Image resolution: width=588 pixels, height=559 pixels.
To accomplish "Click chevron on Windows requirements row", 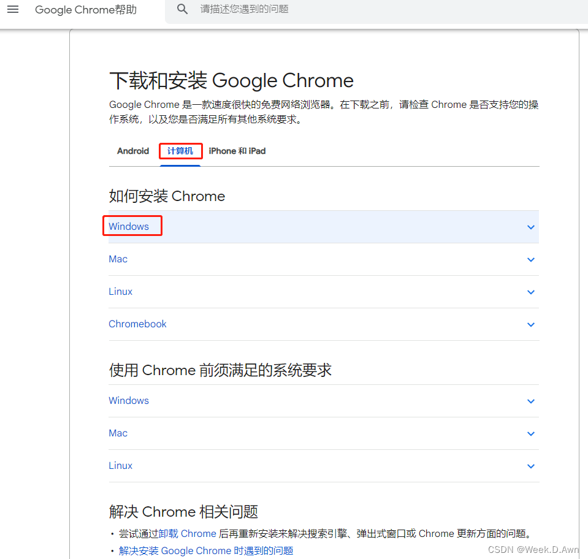I will pyautogui.click(x=530, y=401).
